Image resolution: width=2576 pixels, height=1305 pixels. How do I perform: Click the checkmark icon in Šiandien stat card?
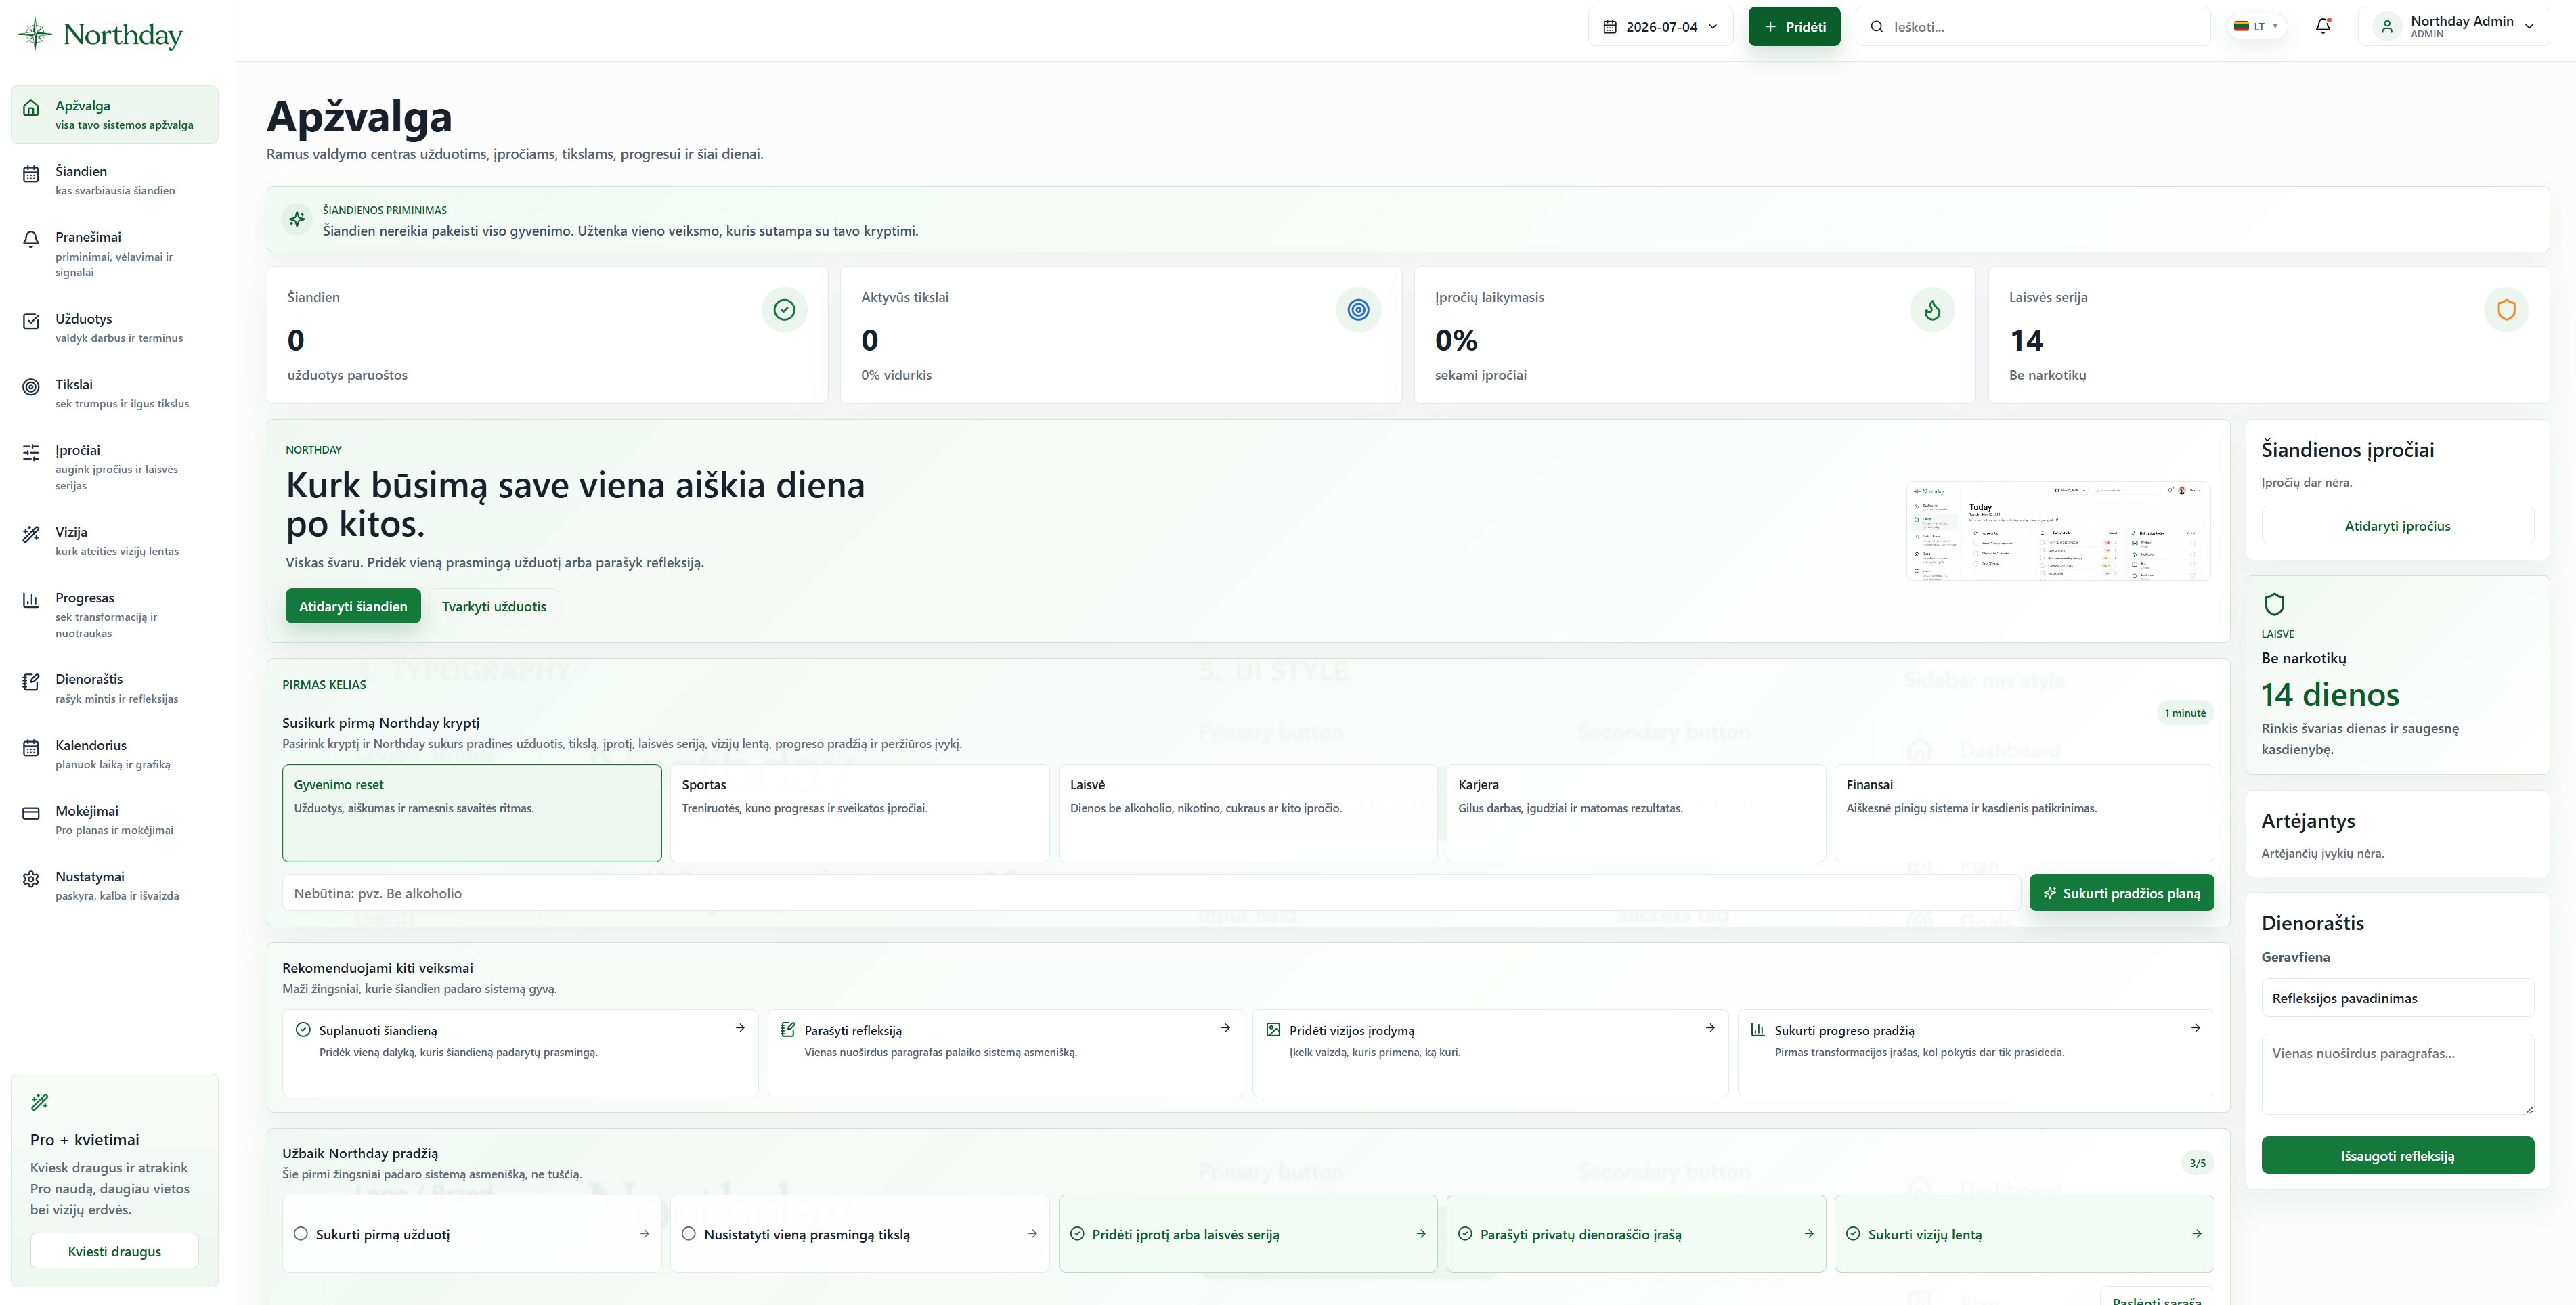click(784, 310)
